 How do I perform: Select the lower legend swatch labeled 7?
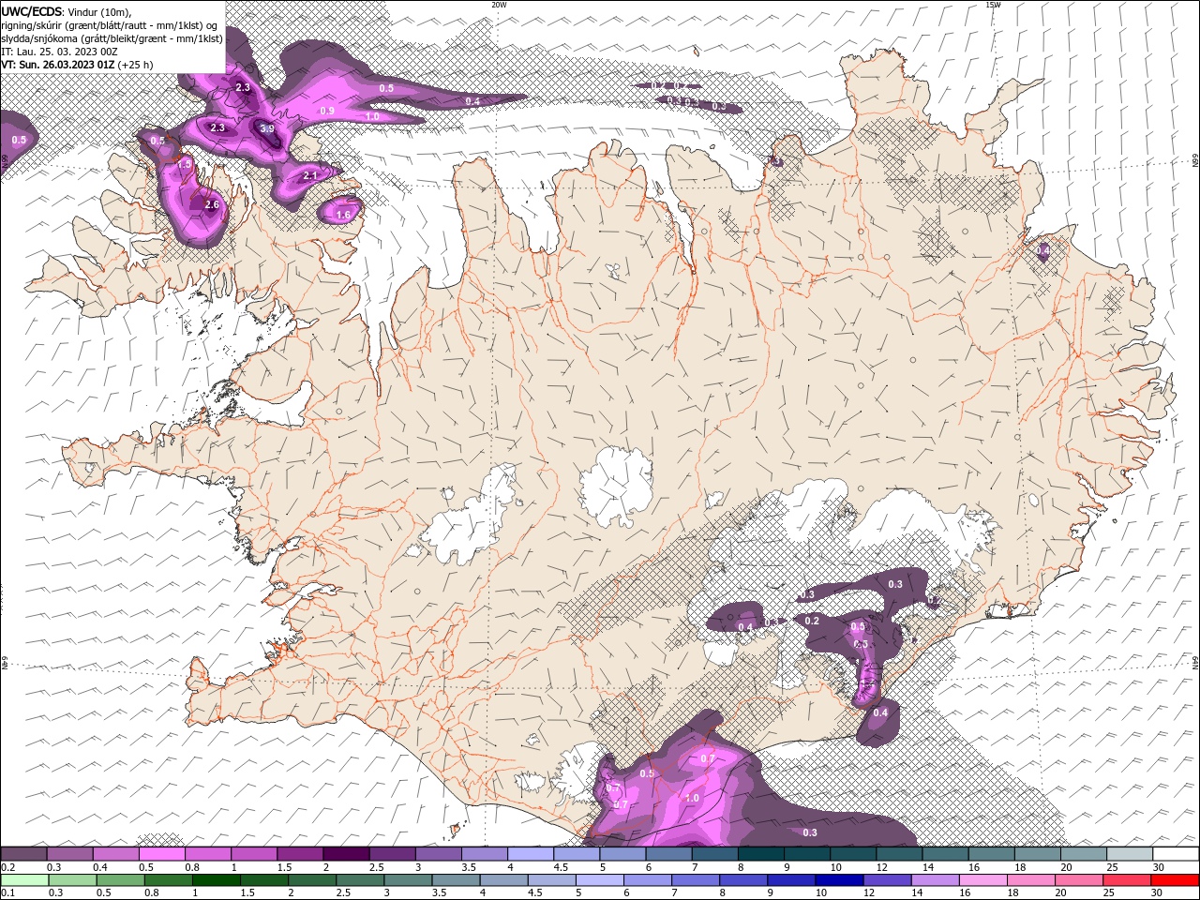(x=695, y=880)
